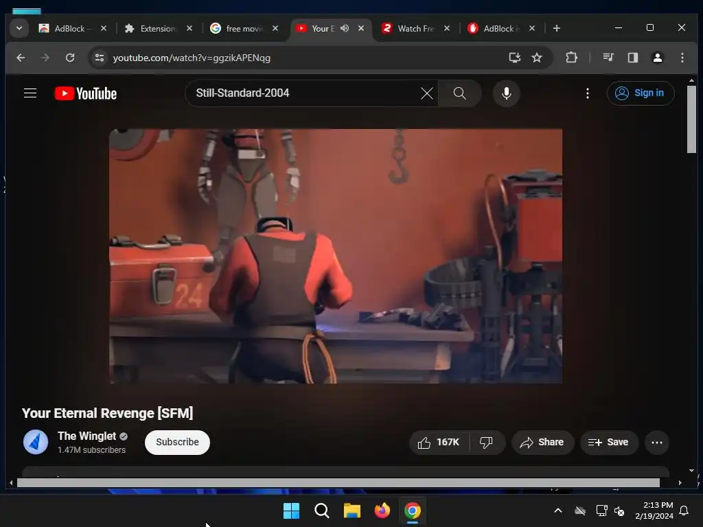Open Windows taskbar Search

tap(322, 511)
